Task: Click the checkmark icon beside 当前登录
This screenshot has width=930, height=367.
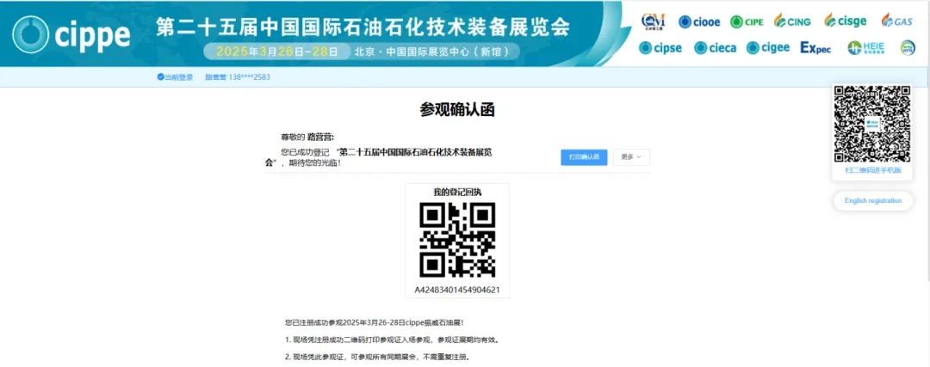Action: click(x=160, y=77)
